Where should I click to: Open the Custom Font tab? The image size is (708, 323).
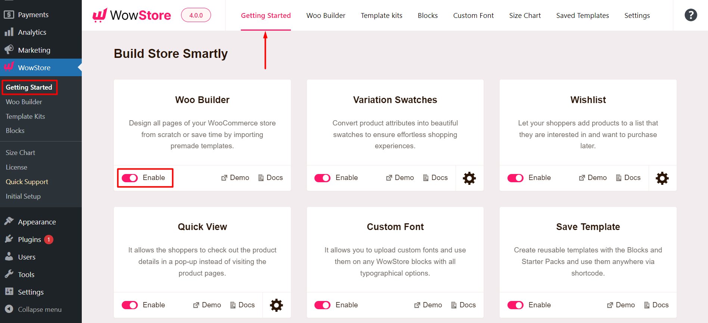click(473, 15)
